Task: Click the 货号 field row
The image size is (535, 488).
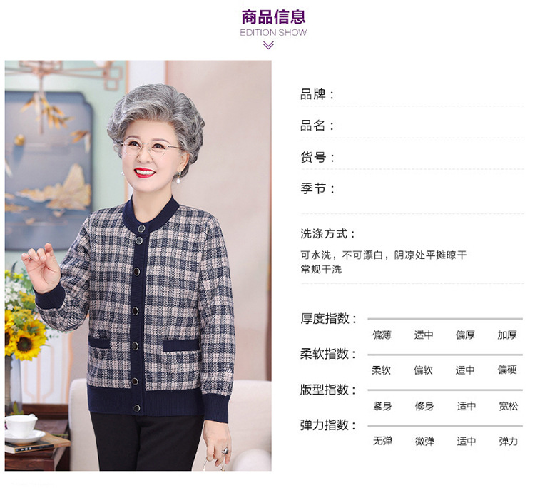Action: tap(412, 158)
